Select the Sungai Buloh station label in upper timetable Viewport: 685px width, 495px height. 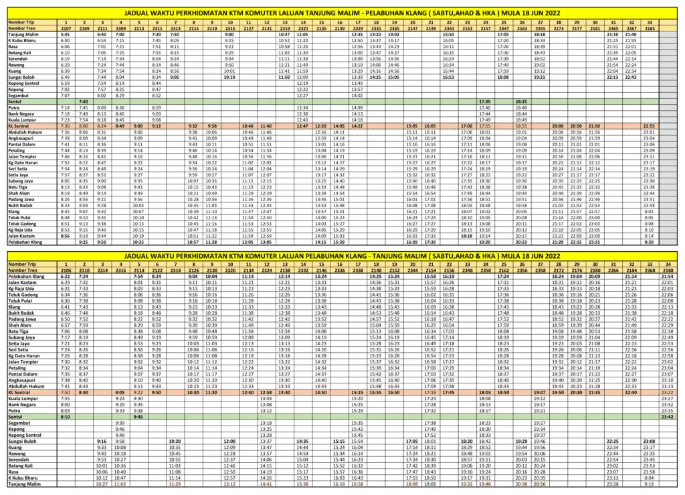click(21, 77)
